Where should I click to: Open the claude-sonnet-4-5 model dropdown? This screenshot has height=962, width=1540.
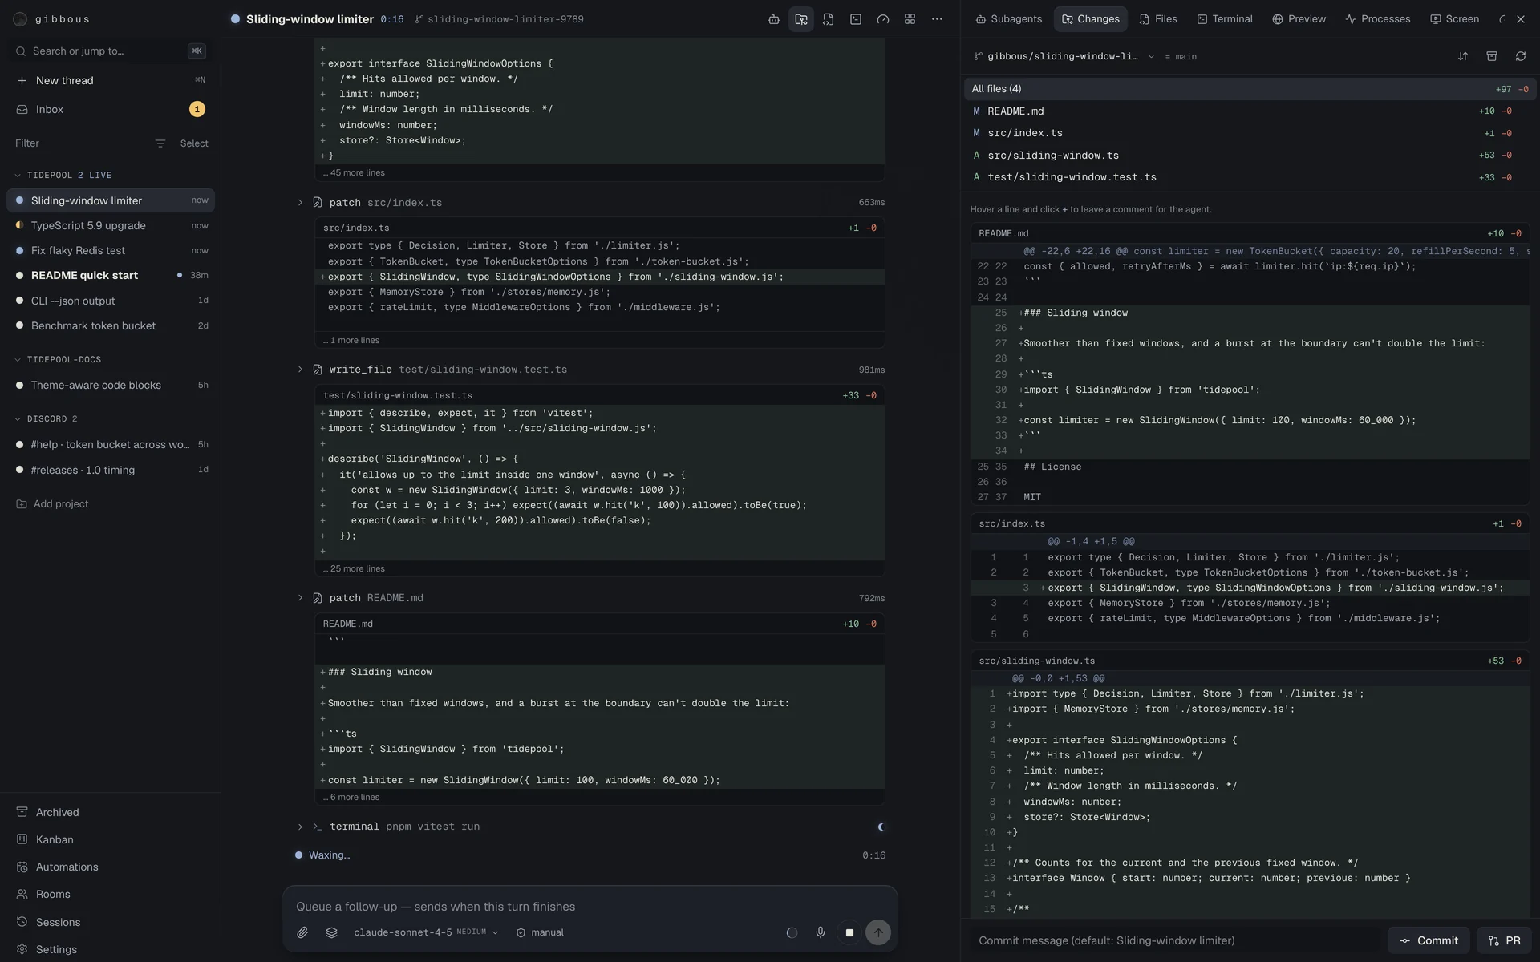coord(425,932)
